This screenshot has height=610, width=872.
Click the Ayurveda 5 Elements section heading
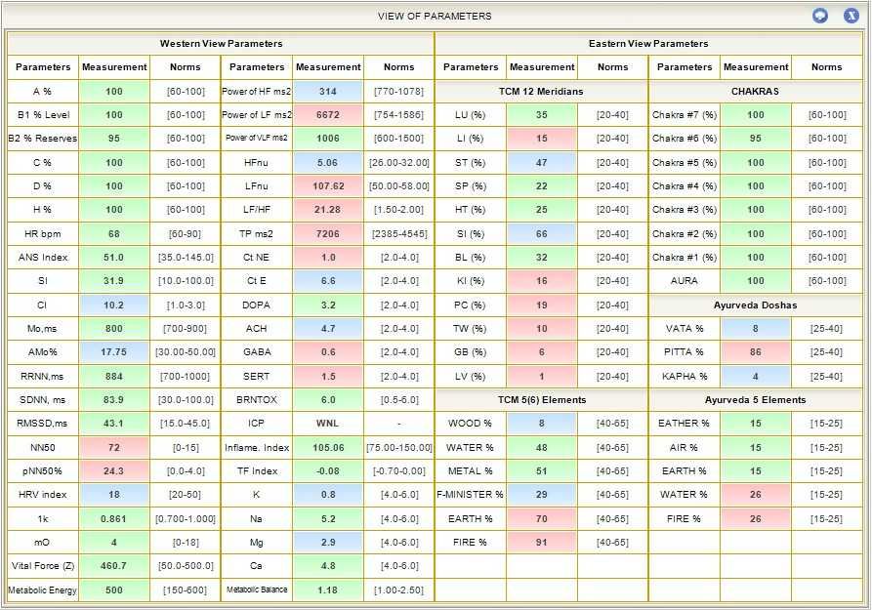755,400
